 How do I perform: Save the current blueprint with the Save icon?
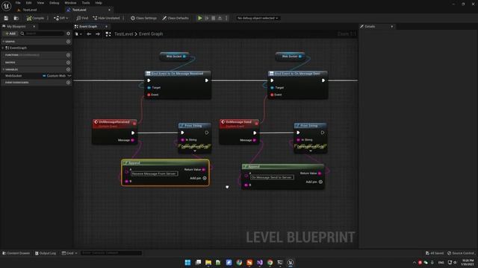(x=6, y=18)
